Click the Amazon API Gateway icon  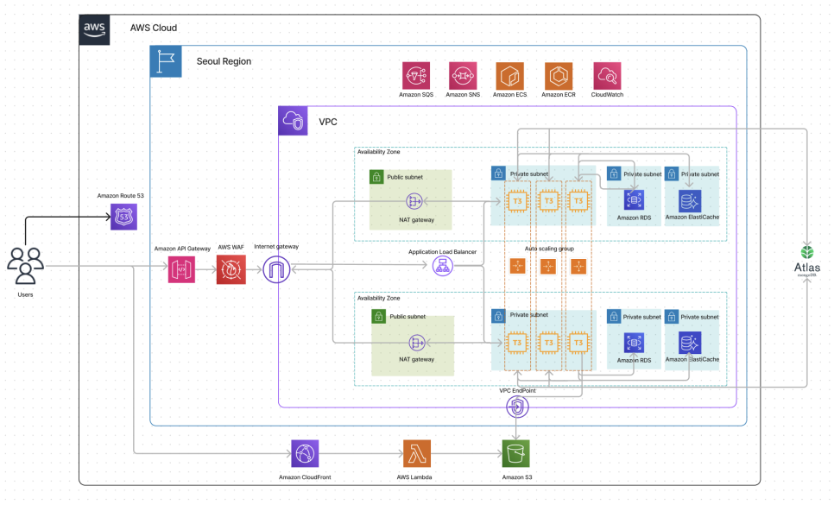tap(182, 270)
